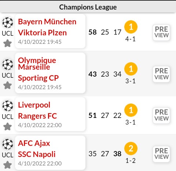Open the Liverpool team link
This screenshot has height=171, width=176.
click(x=34, y=105)
